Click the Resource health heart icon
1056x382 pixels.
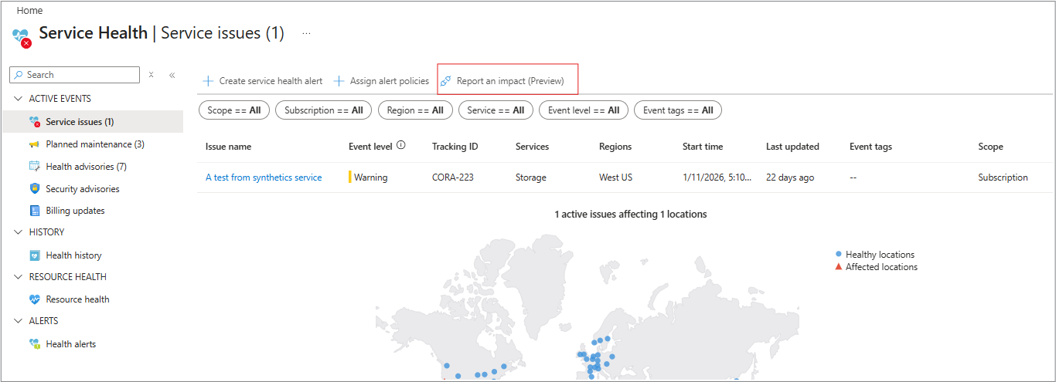34,299
